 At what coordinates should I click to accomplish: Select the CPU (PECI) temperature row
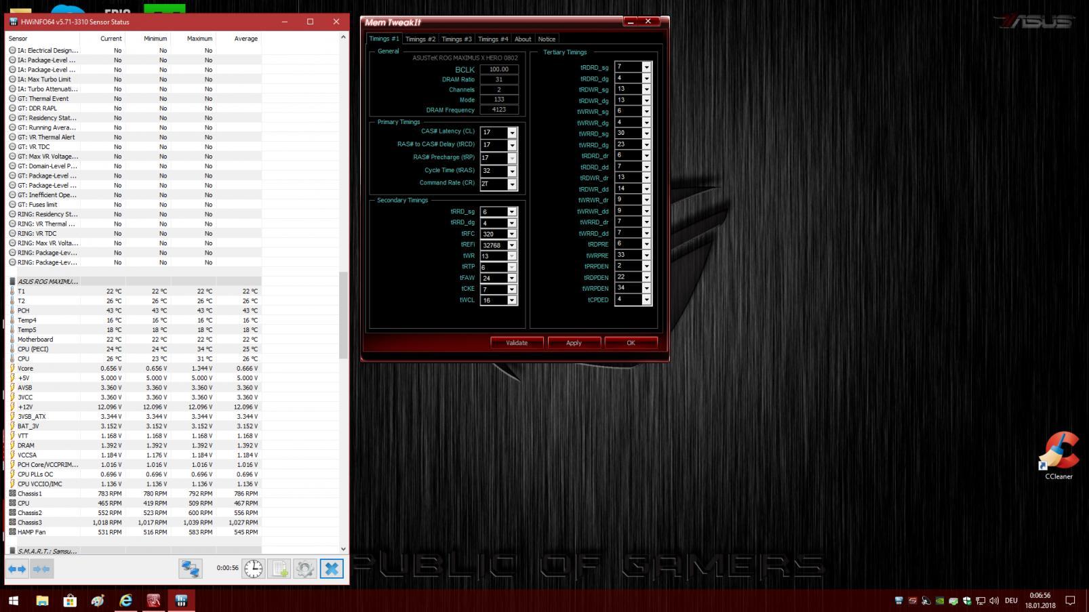coord(134,349)
